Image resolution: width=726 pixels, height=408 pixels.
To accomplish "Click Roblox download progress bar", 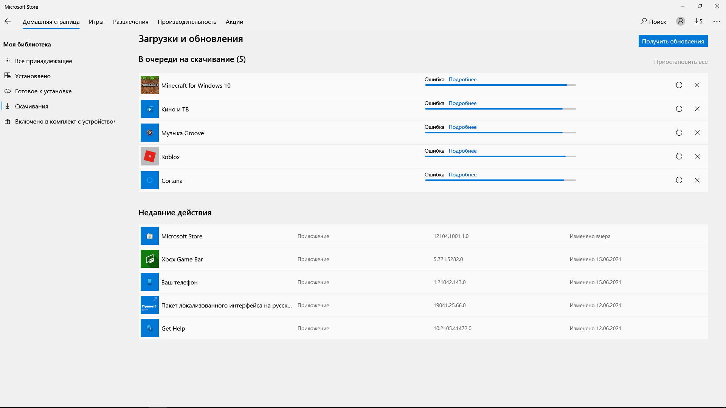I will click(x=500, y=156).
